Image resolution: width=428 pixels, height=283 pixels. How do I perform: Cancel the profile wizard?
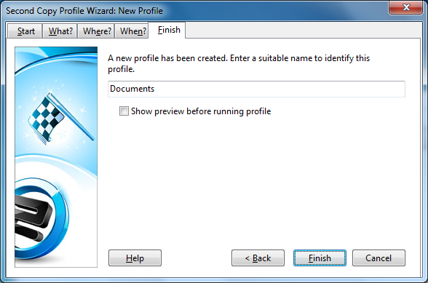[x=379, y=258]
